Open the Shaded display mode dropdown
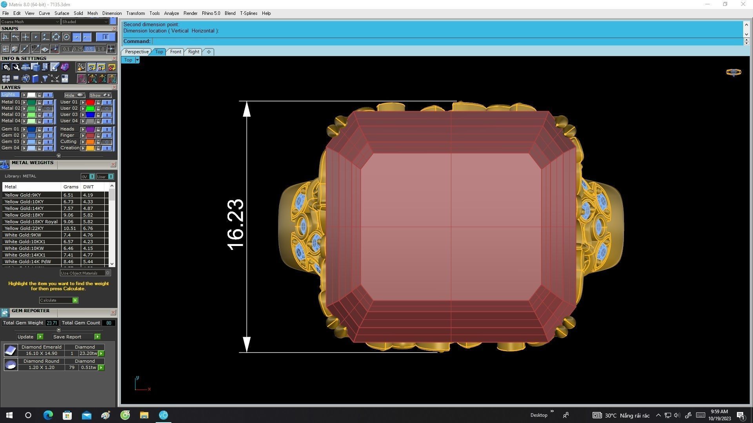Image resolution: width=753 pixels, height=423 pixels. click(x=85, y=22)
